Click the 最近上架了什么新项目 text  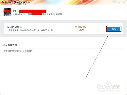(x=52, y=14)
